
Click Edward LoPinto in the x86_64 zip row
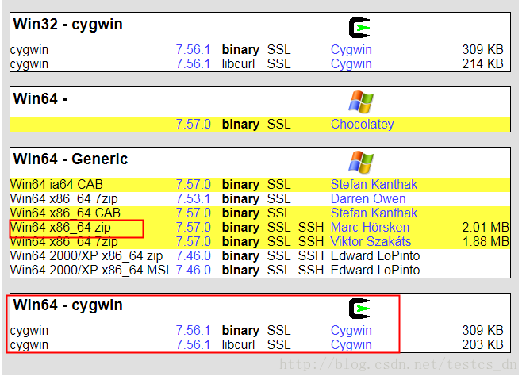375,256
